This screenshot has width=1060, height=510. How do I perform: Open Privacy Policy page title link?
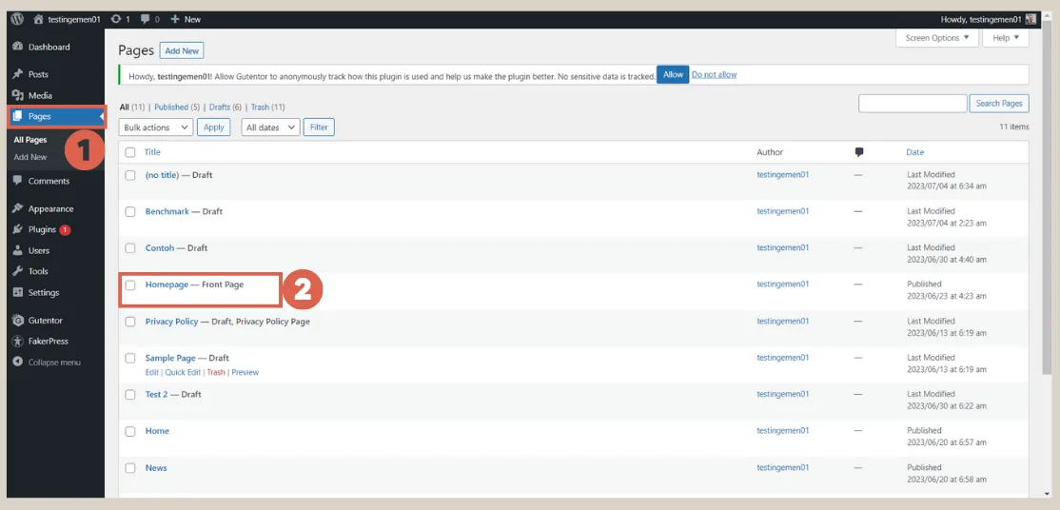(x=171, y=322)
